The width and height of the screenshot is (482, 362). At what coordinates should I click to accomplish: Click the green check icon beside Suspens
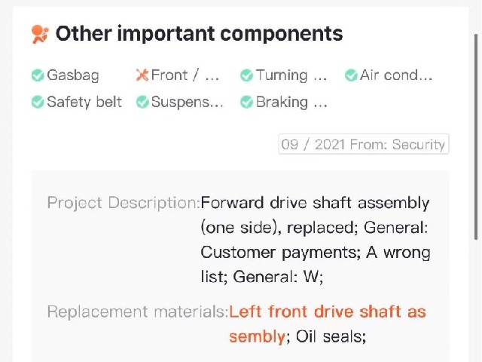tap(142, 103)
